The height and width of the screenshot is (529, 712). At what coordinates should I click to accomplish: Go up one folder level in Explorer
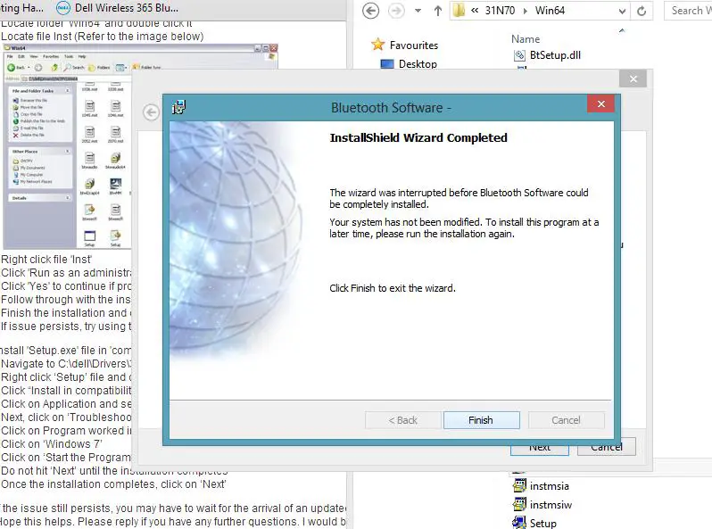(x=437, y=11)
